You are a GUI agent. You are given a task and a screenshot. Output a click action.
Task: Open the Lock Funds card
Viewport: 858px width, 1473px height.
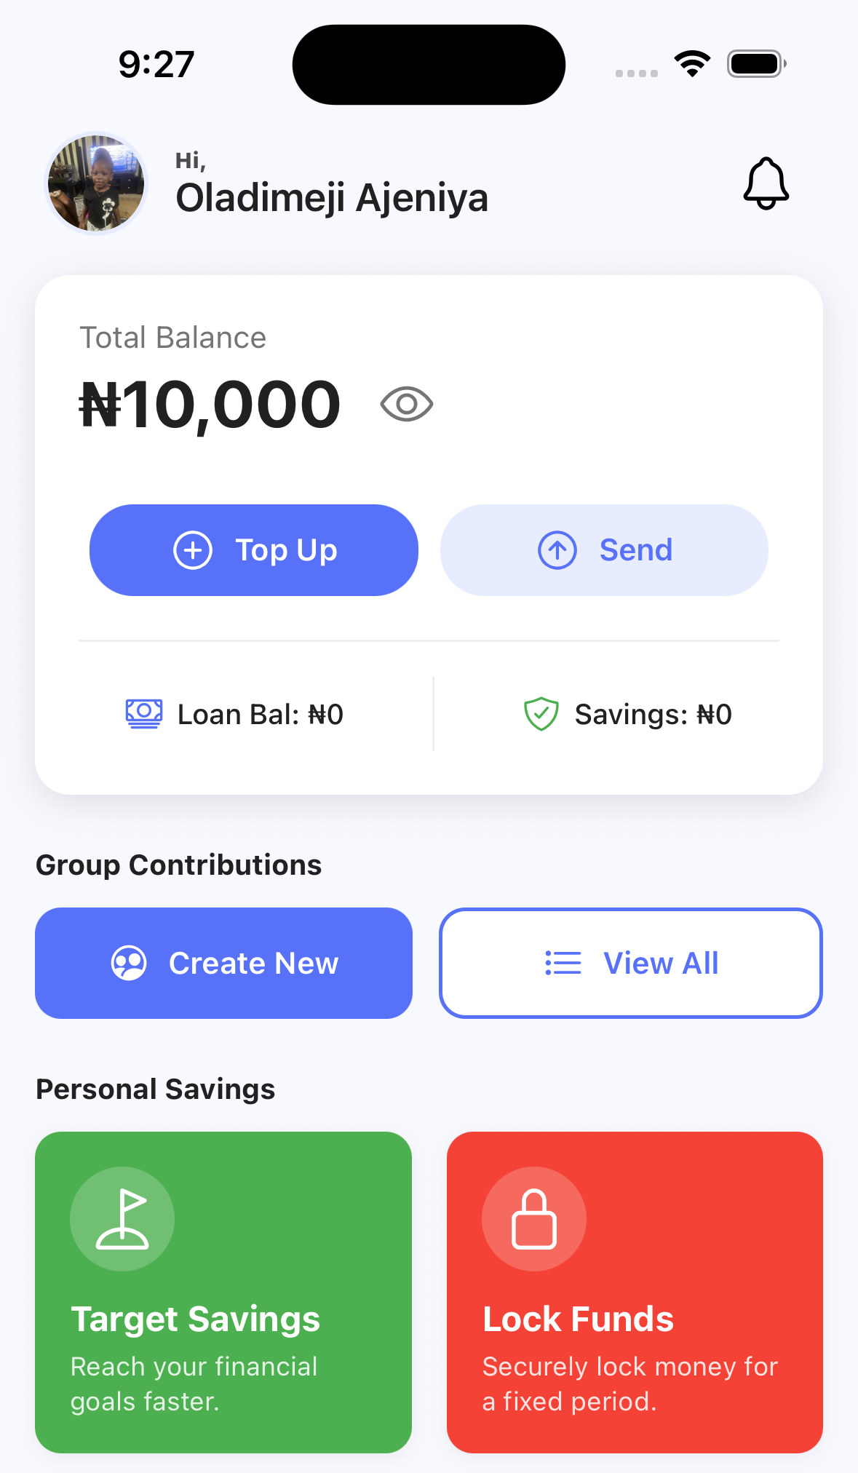[635, 1292]
